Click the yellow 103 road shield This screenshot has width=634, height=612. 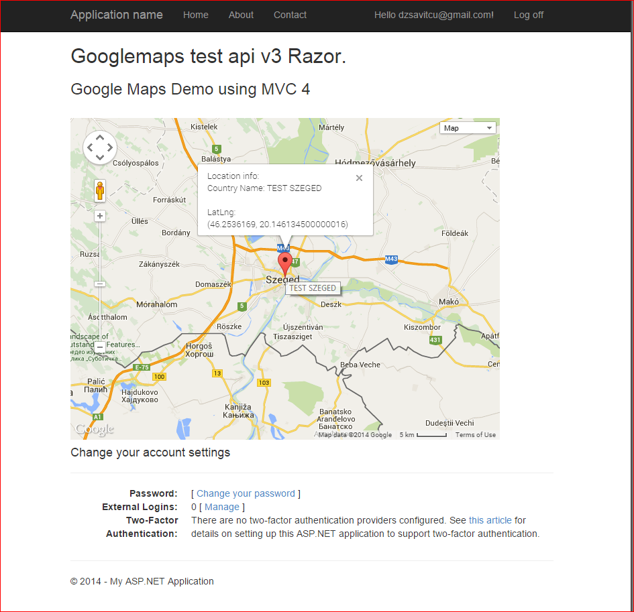coord(264,383)
